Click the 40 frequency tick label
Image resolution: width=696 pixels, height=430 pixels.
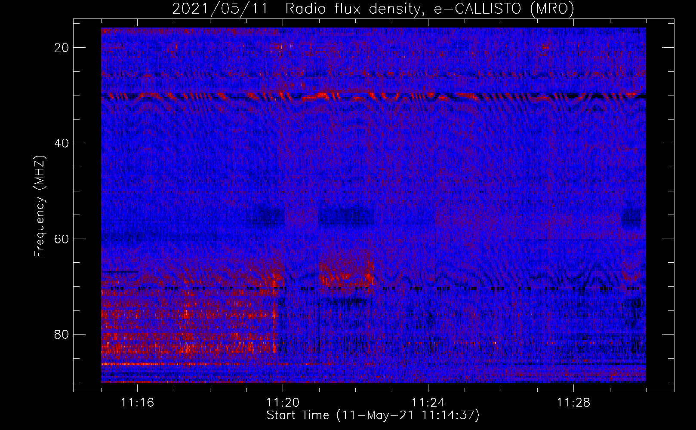click(62, 143)
